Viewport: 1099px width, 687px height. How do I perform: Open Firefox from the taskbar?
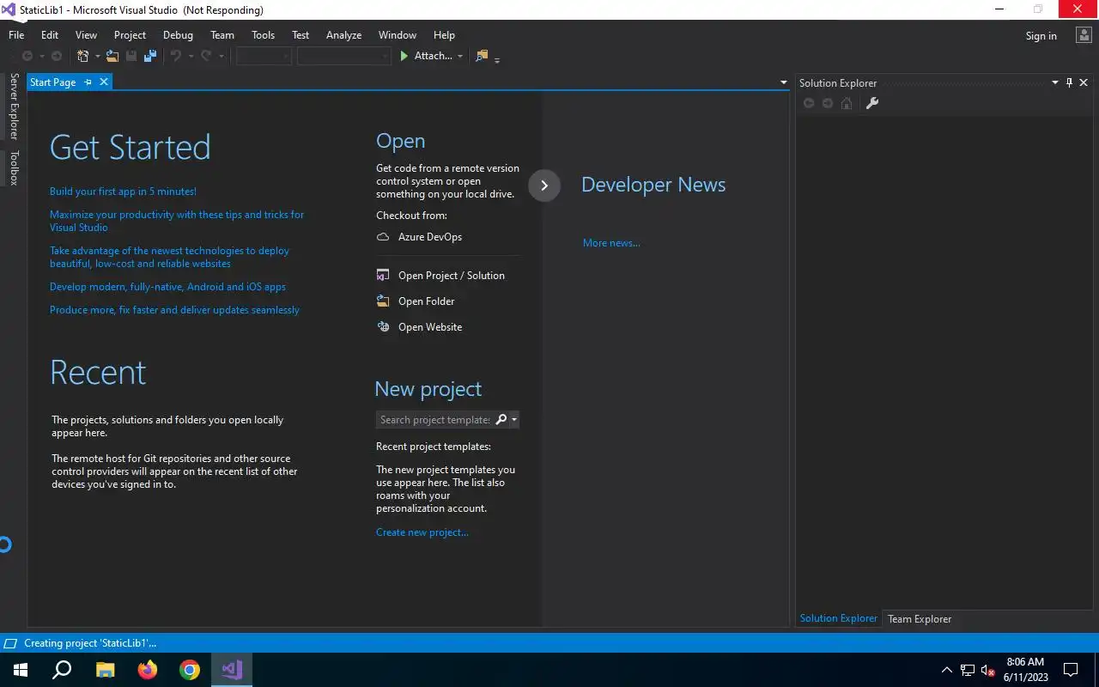click(148, 670)
